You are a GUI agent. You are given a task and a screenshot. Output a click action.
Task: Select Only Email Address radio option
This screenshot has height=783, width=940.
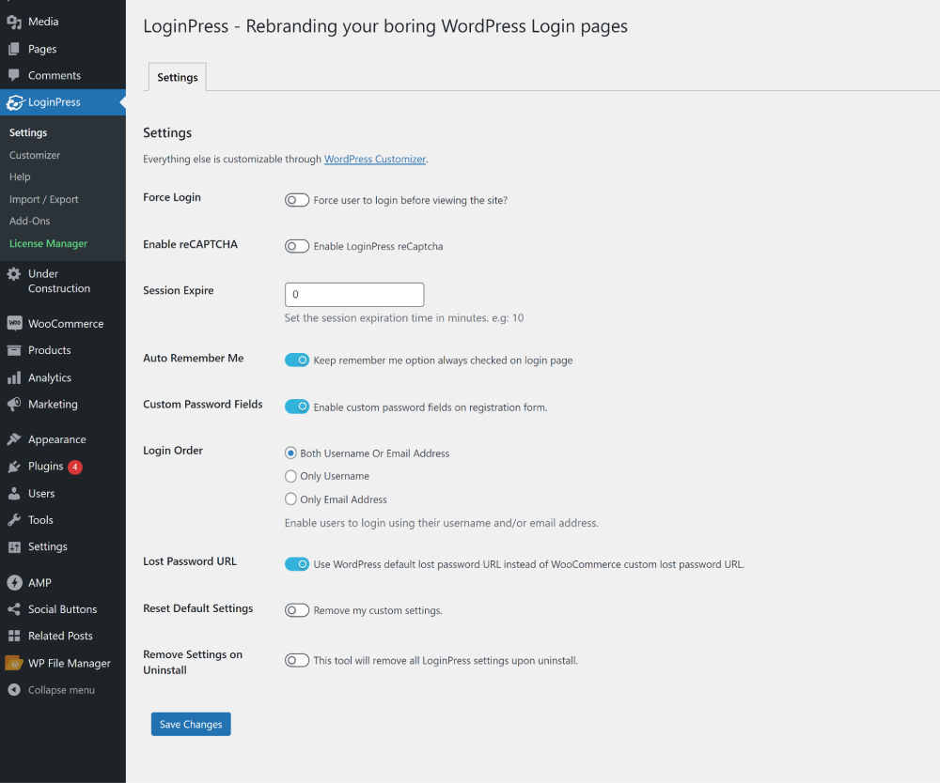[x=290, y=499]
